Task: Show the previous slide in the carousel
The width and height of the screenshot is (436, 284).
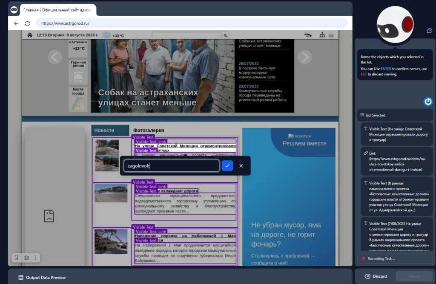Action: tap(55, 57)
